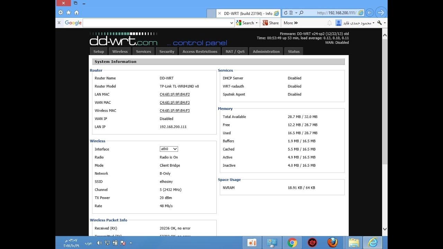Viewport: 443px width, 249px height.
Task: Click the System Information section header
Action: [x=218, y=62]
